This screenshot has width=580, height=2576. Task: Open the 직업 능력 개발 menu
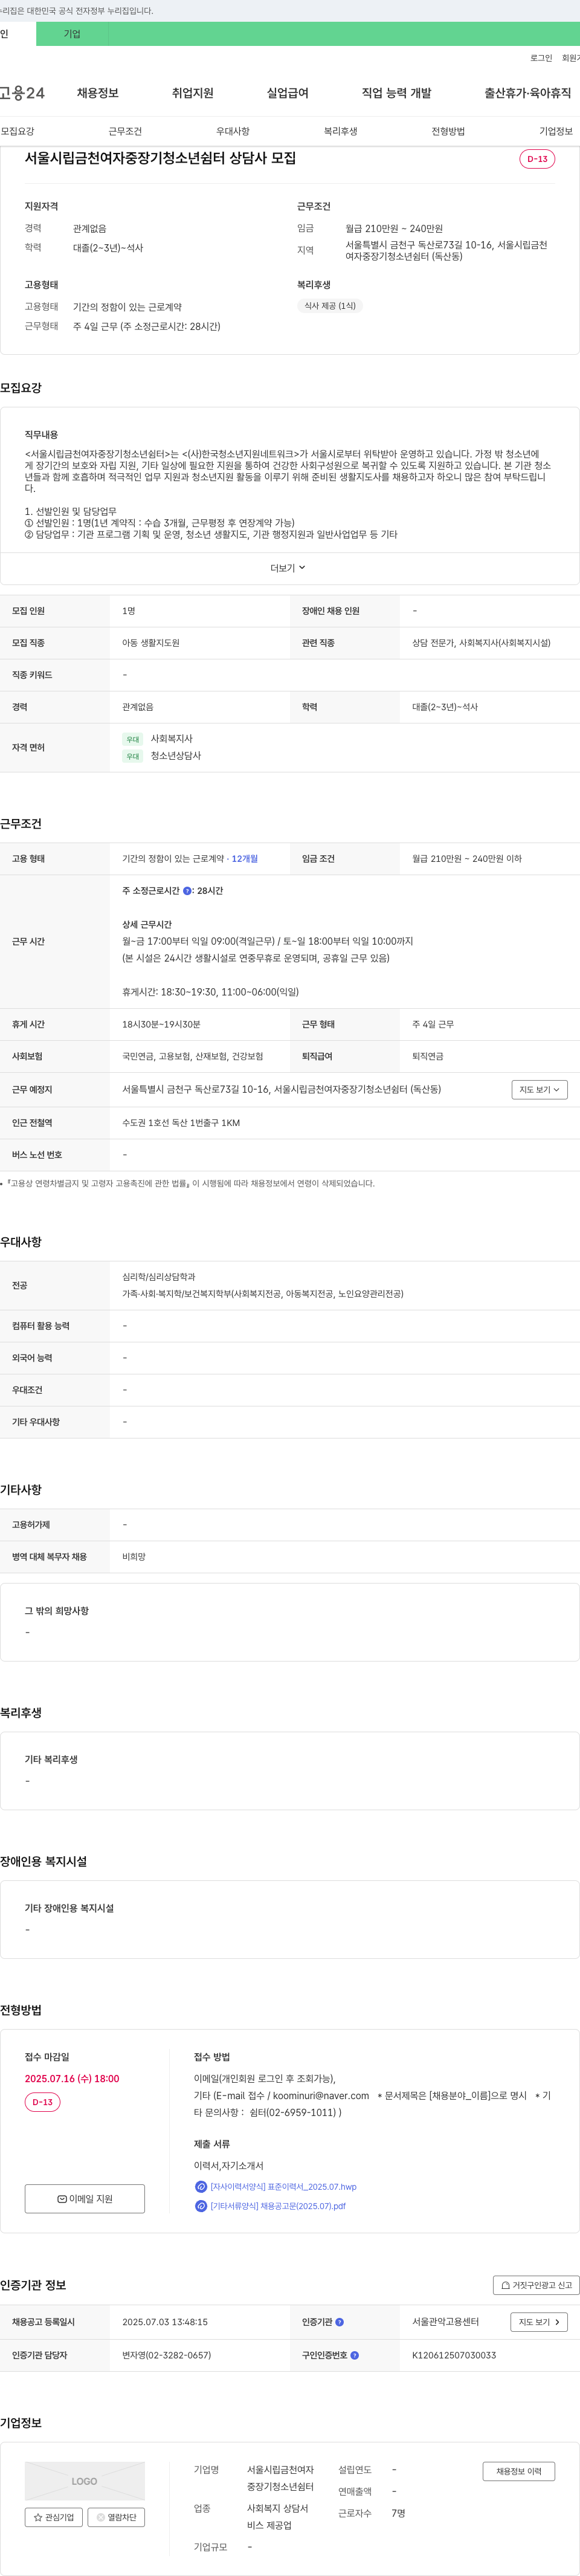pos(397,93)
